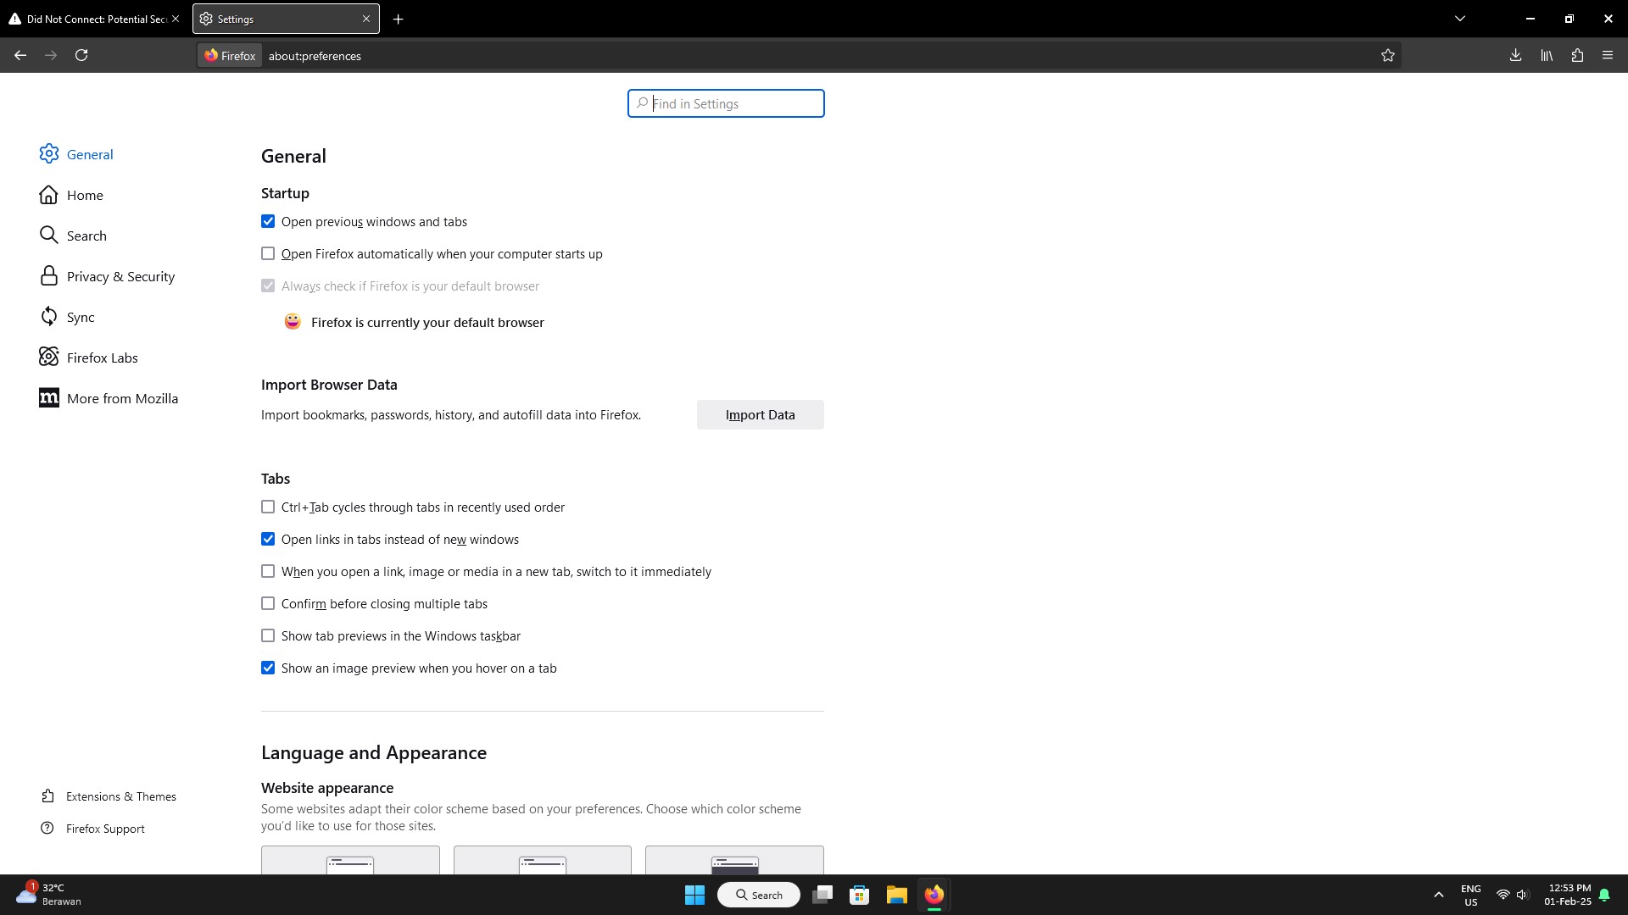Enable Ctrl+Tab cycles through tabs checkbox
This screenshot has width=1628, height=915.
point(268,507)
